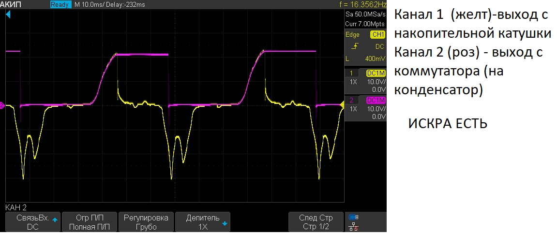
Task: Go to next page with След Стр
Action: pyautogui.click(x=316, y=222)
